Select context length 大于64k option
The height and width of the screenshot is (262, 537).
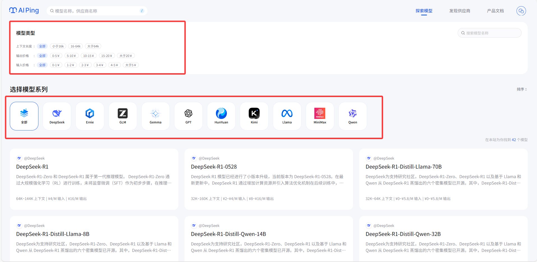coord(93,46)
